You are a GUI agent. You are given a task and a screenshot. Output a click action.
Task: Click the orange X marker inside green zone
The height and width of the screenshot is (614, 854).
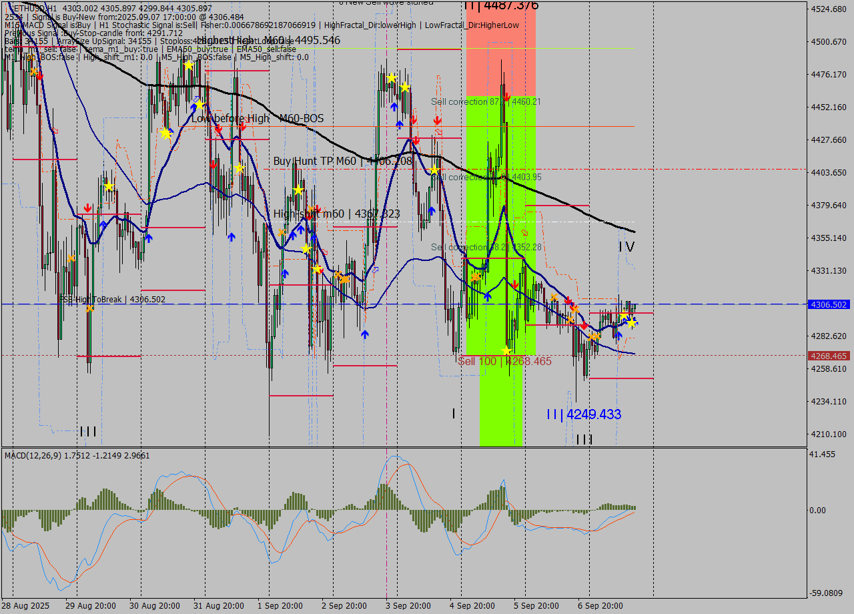[x=476, y=277]
